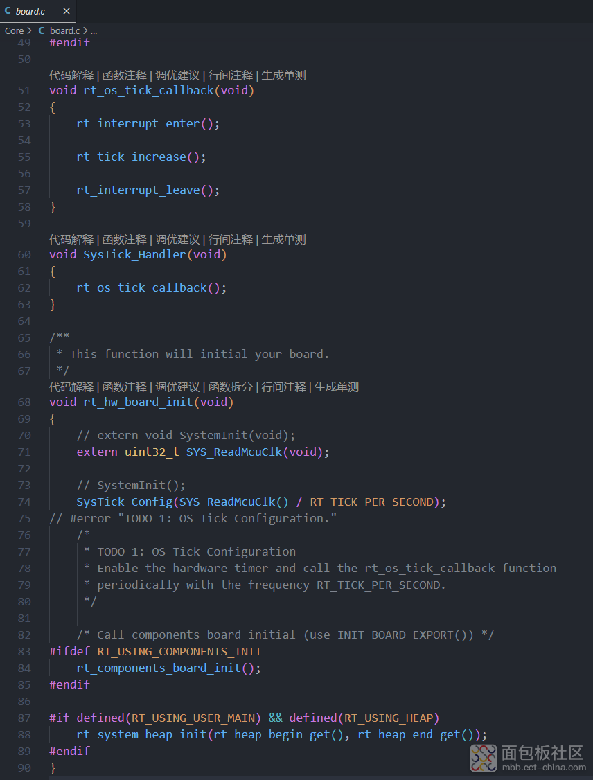Image resolution: width=593 pixels, height=780 pixels.
Task: Click 行间注释 above rt_hw_board_init
Action: click(283, 387)
